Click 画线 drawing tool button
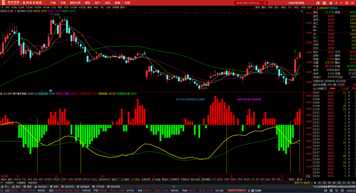The image size is (356, 193). pyautogui.click(x=283, y=7)
